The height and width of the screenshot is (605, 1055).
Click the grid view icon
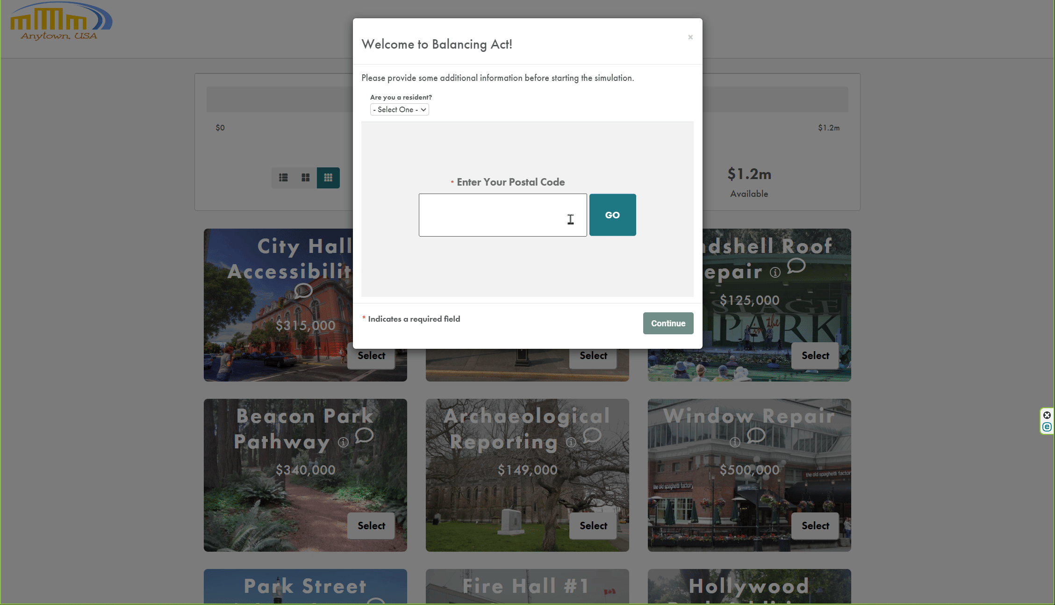click(x=328, y=178)
